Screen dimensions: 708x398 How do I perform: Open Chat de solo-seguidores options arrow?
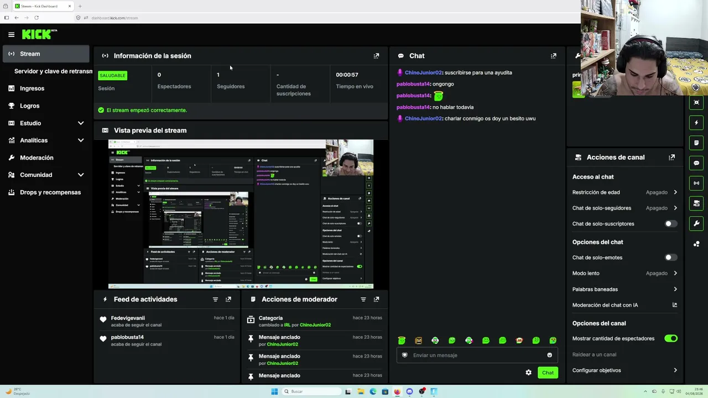click(675, 208)
